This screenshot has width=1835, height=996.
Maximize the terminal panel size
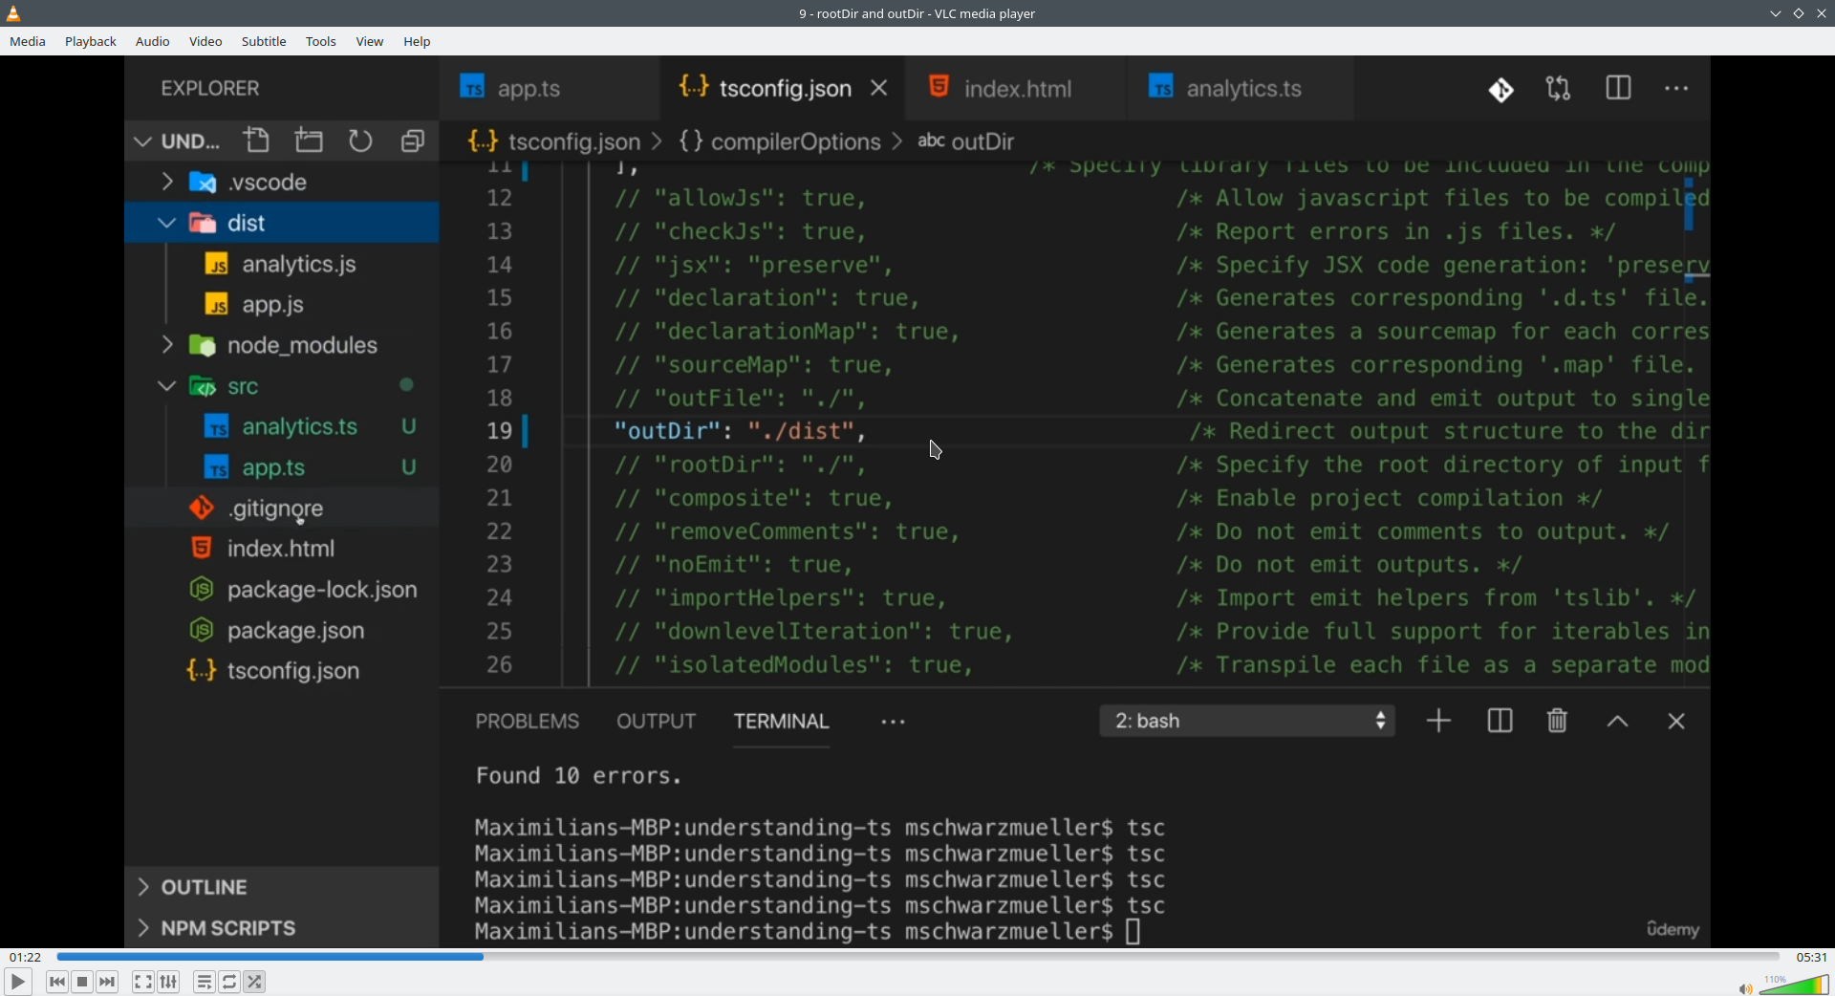pyautogui.click(x=1617, y=722)
